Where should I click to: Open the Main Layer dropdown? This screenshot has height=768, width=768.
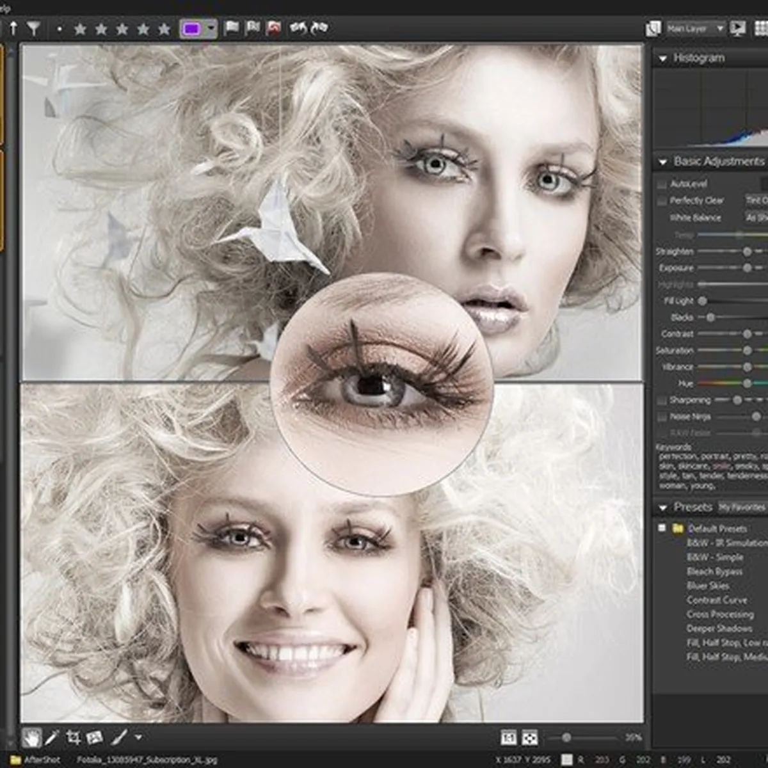tap(694, 28)
